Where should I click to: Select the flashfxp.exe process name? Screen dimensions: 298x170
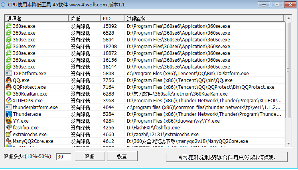point(26,128)
